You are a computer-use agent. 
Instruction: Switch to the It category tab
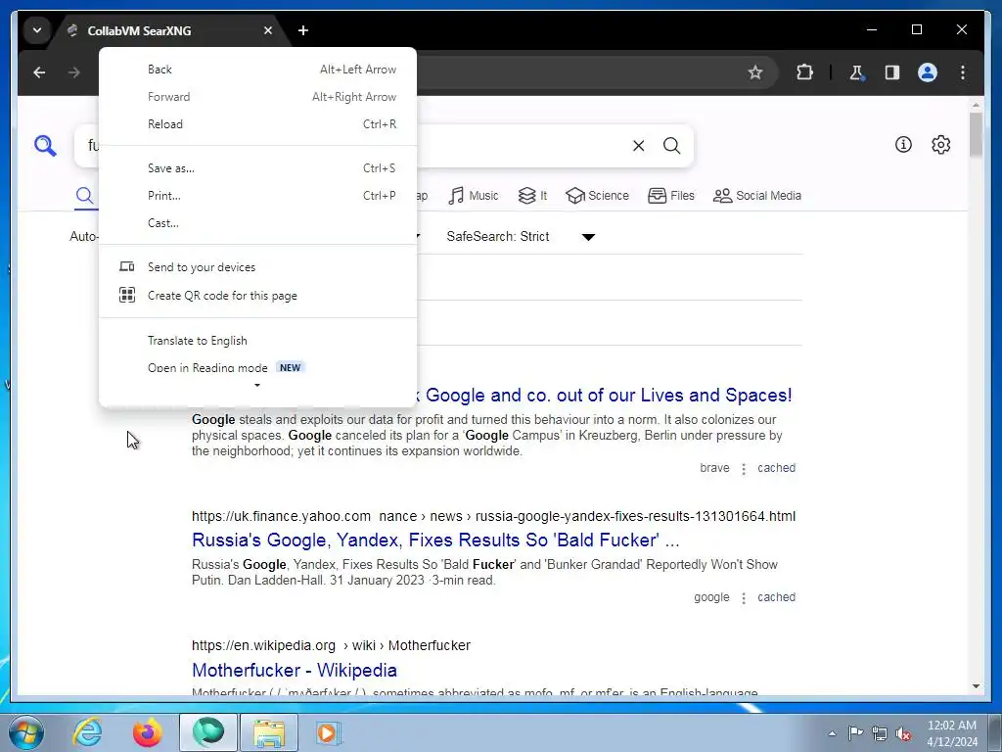[532, 196]
